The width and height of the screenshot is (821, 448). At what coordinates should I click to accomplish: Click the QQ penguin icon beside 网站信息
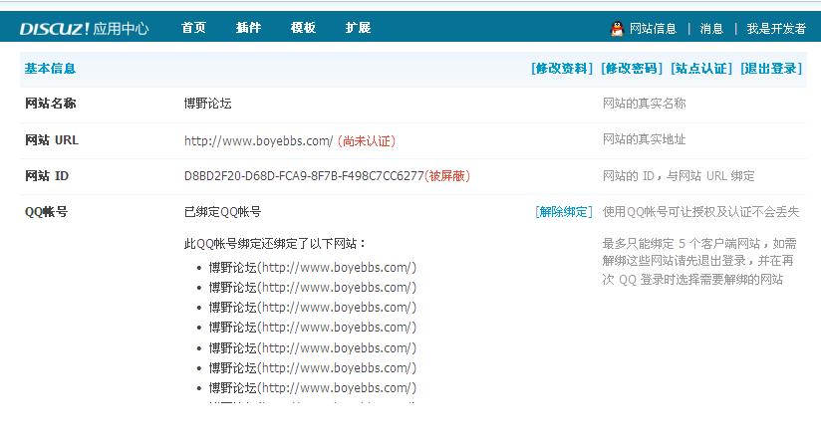618,28
